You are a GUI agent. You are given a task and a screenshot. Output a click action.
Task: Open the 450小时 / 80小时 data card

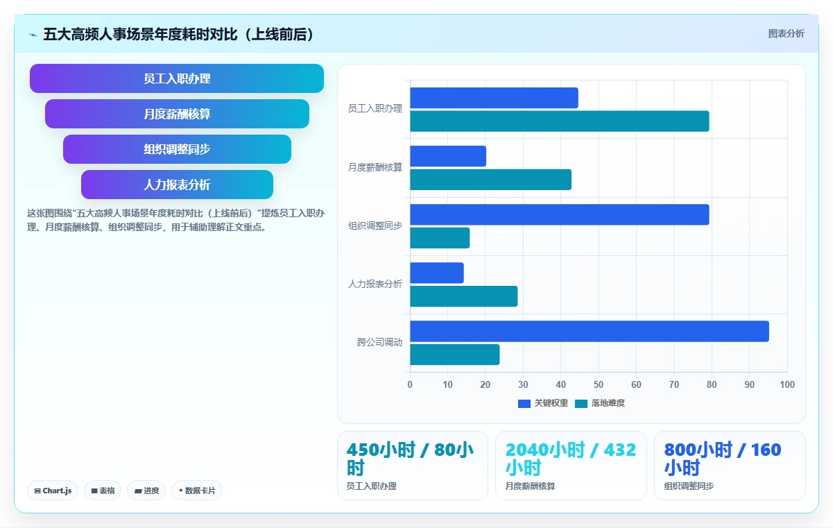[x=413, y=466]
